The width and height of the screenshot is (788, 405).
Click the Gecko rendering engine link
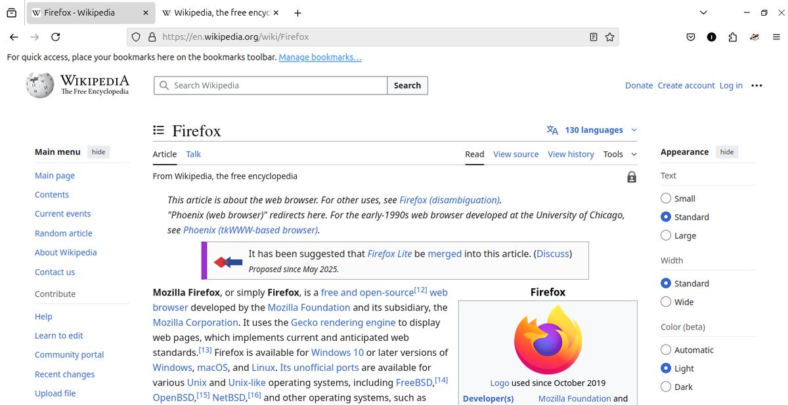point(343,322)
